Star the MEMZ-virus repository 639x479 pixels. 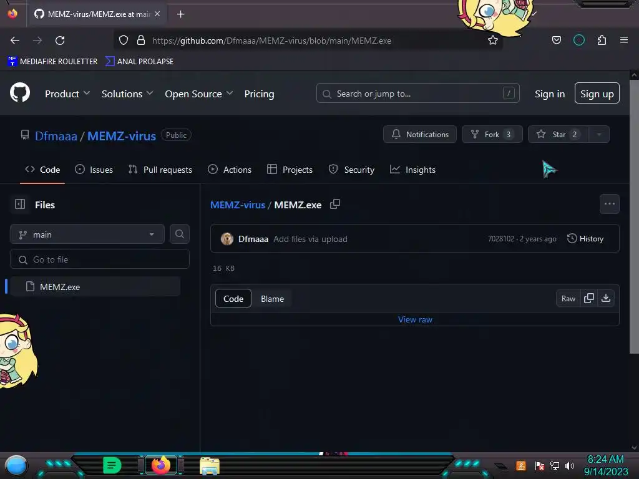click(559, 134)
